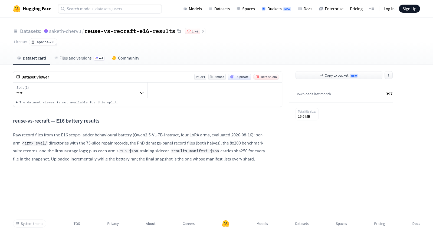
Task: Click the like count number
Action: (203, 31)
